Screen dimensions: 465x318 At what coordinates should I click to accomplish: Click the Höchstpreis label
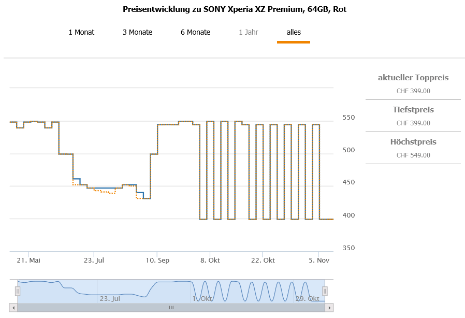coord(413,142)
